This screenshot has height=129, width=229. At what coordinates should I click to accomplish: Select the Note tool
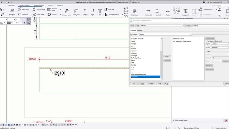(x=93, y=12)
